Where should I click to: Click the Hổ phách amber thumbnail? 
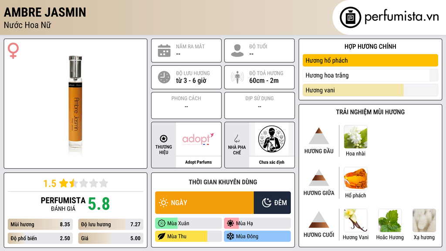[x=355, y=179]
